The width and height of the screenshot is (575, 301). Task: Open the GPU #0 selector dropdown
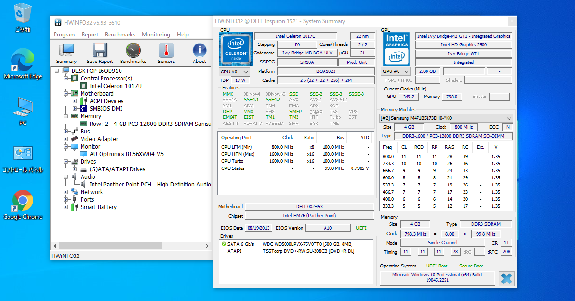[x=397, y=71]
